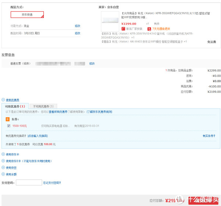The image size is (221, 206).
Task: Click the 【附件】 Kelon 室外机 accessory line
Action: pyautogui.click(x=147, y=35)
